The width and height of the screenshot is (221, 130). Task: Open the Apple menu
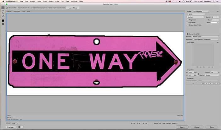3,1
